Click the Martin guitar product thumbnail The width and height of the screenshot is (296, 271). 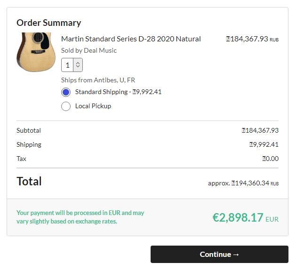coord(36,52)
